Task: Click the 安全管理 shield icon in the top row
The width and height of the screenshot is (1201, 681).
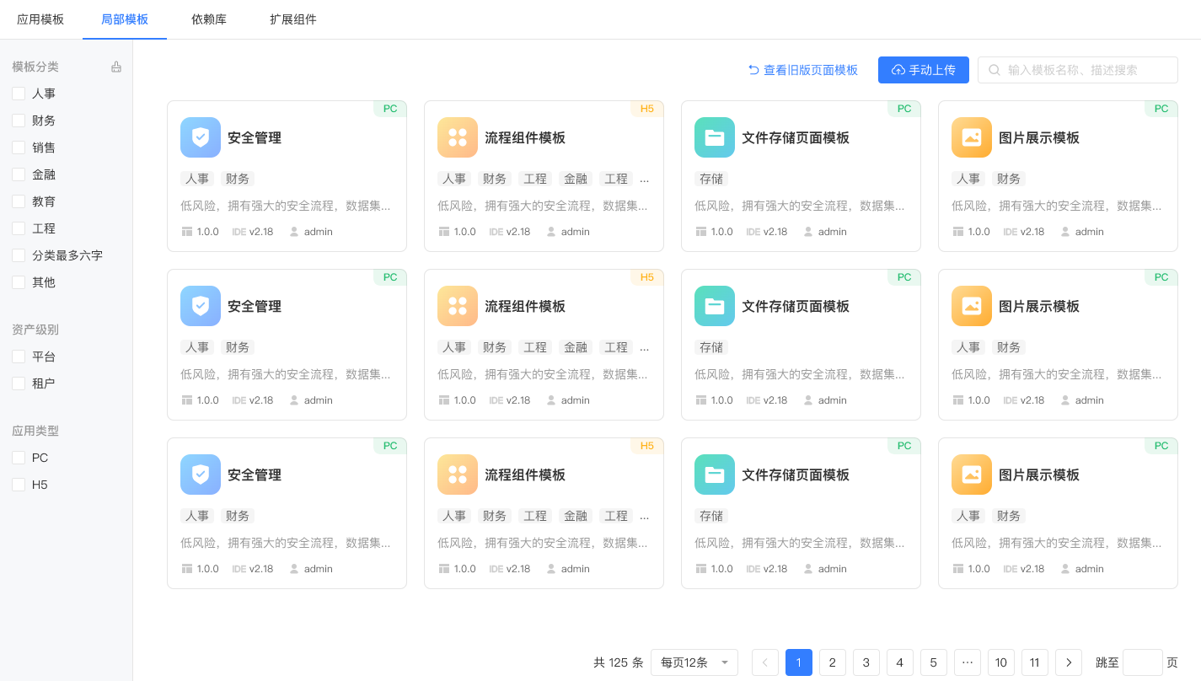Action: 201,137
